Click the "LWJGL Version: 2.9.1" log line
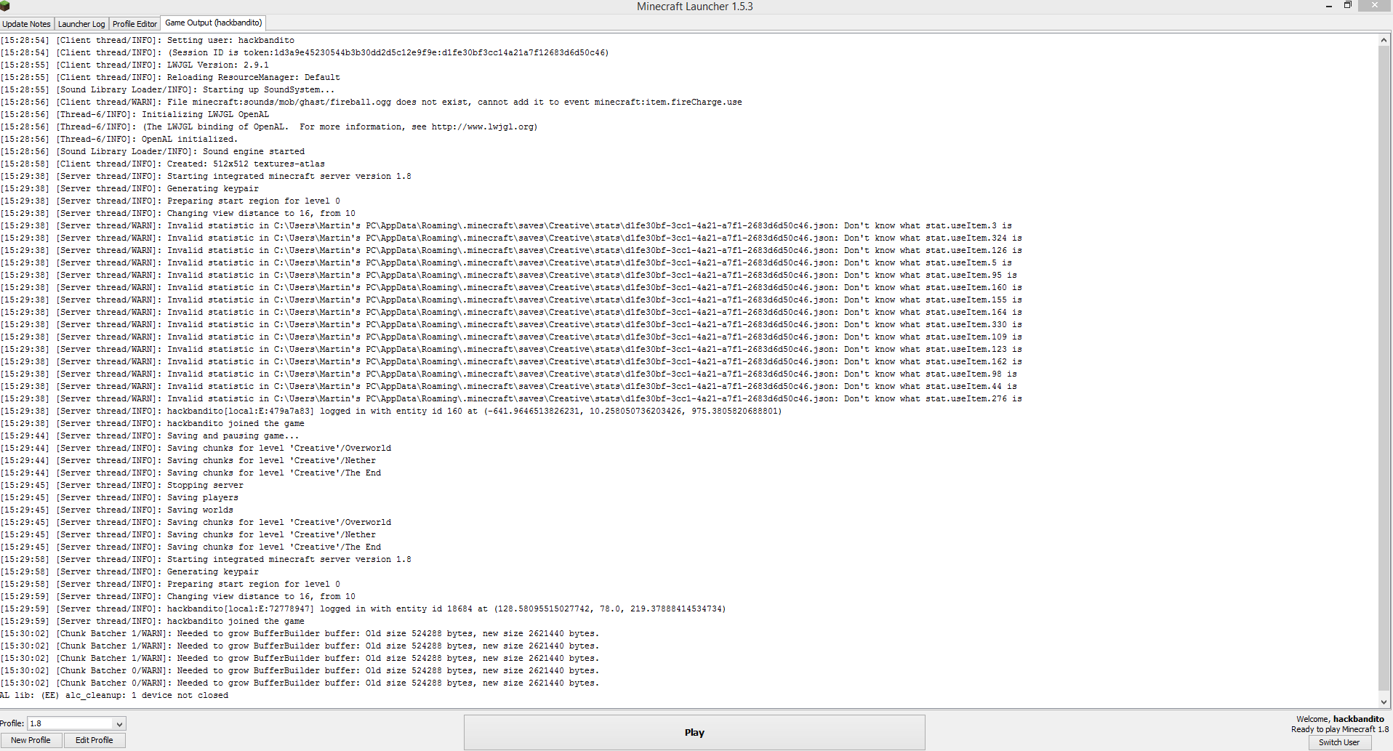The width and height of the screenshot is (1393, 751). click(135, 65)
